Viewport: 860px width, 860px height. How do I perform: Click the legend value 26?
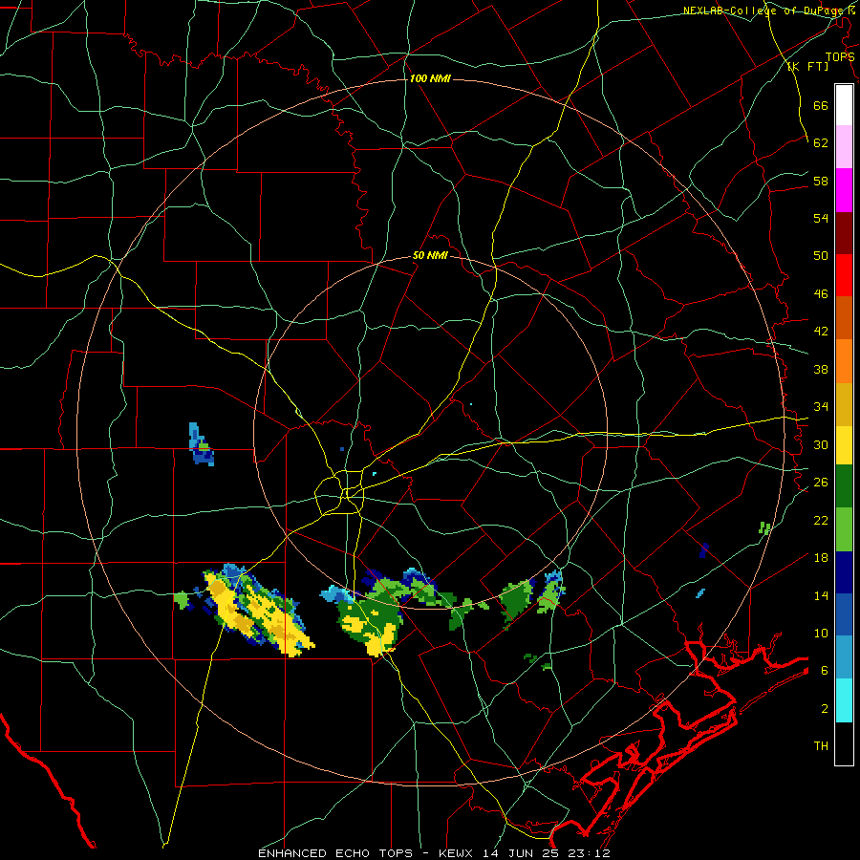click(x=821, y=483)
